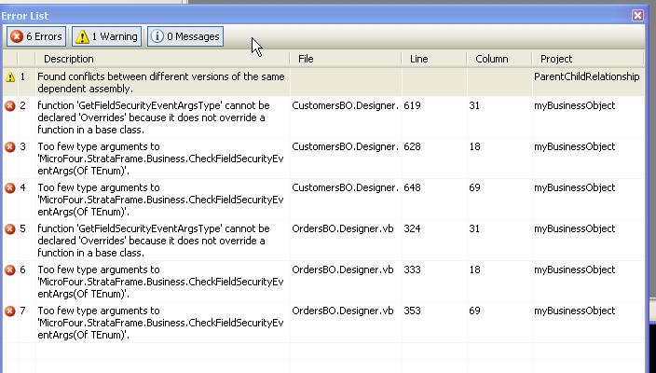Screen dimensions: 656x373
Task: Close the Error List panel
Action: click(637, 16)
